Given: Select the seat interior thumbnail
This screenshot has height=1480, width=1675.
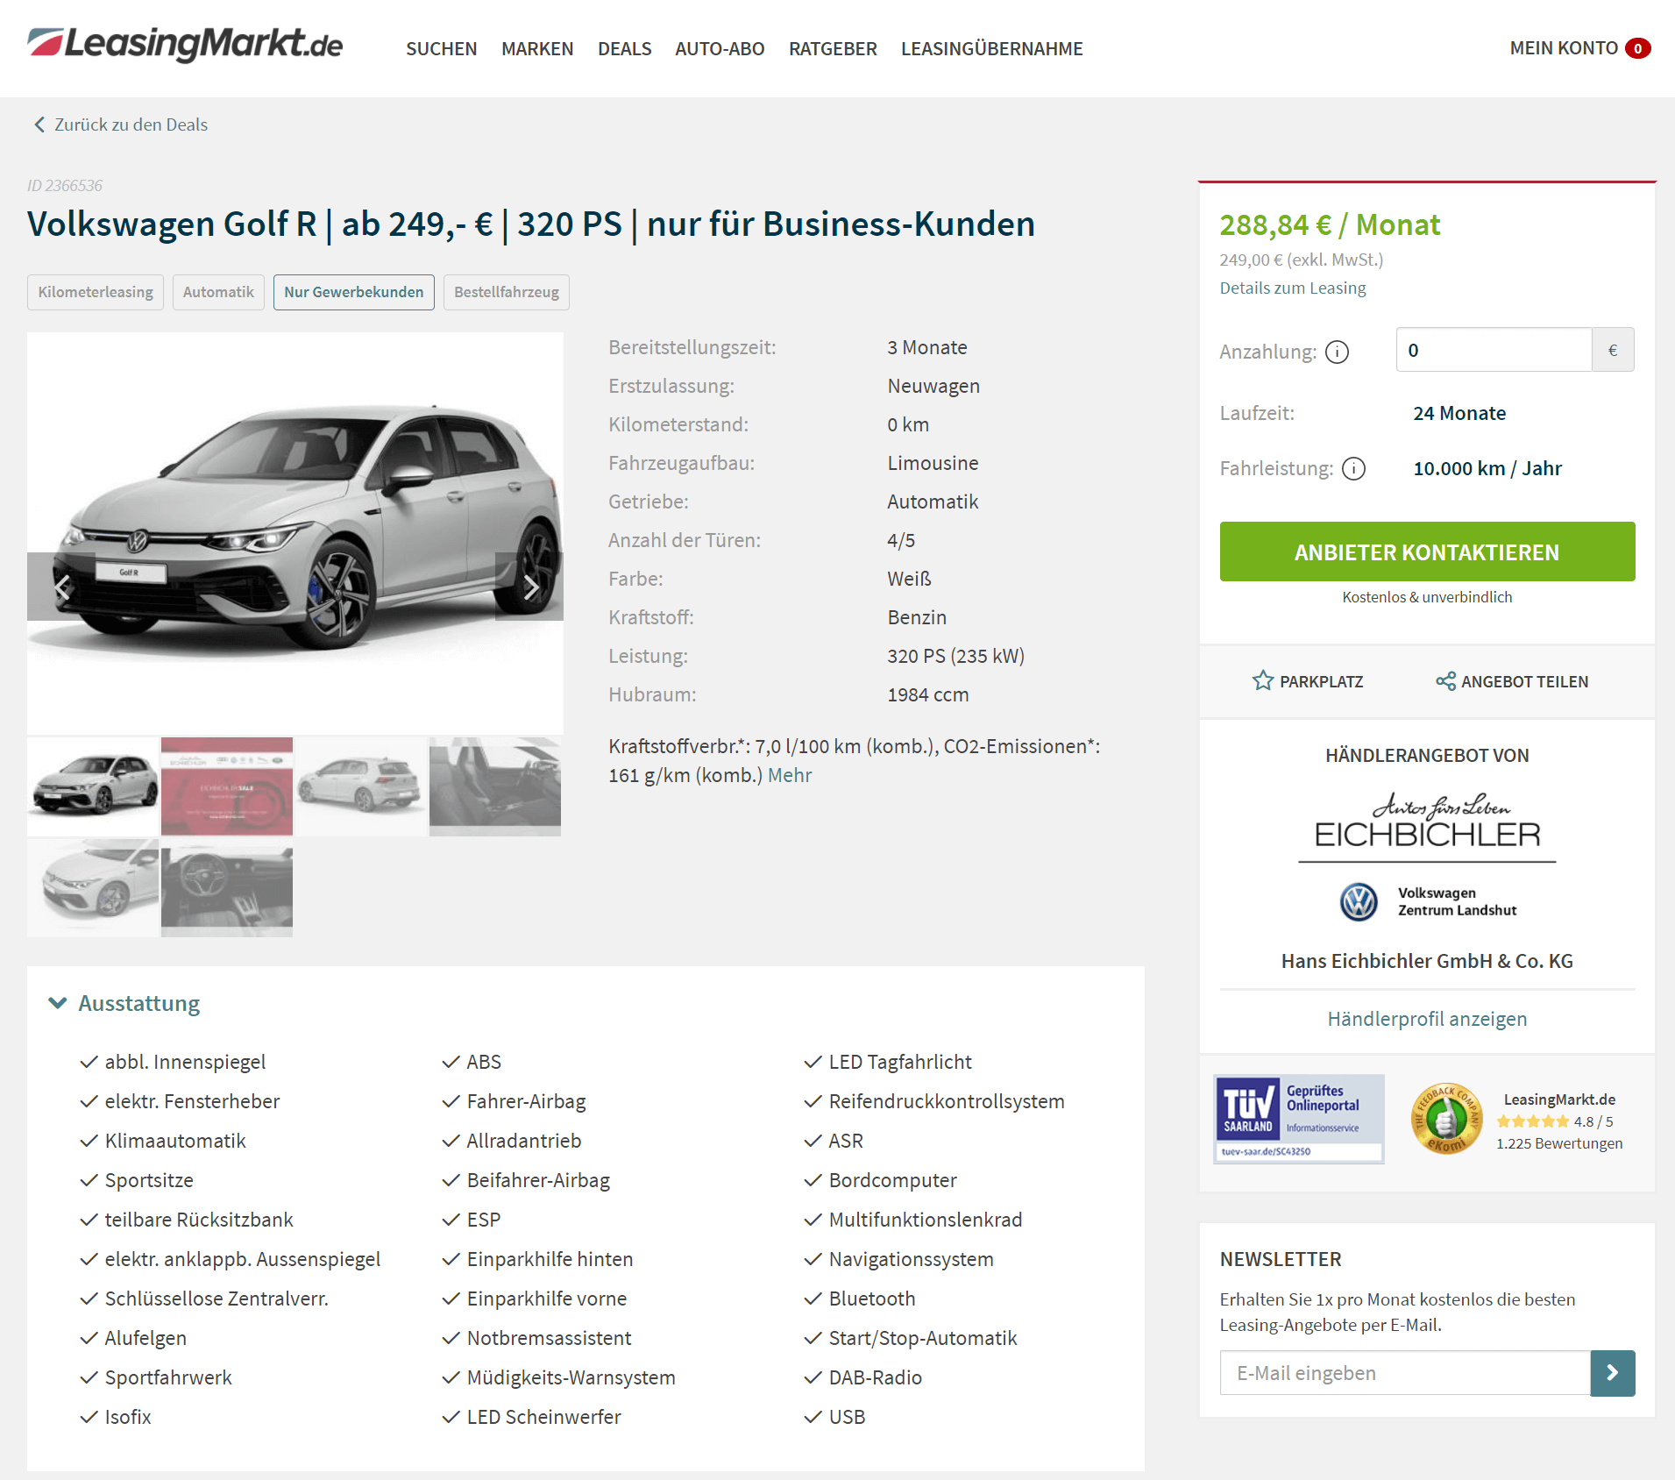Looking at the screenshot, I should point(495,786).
